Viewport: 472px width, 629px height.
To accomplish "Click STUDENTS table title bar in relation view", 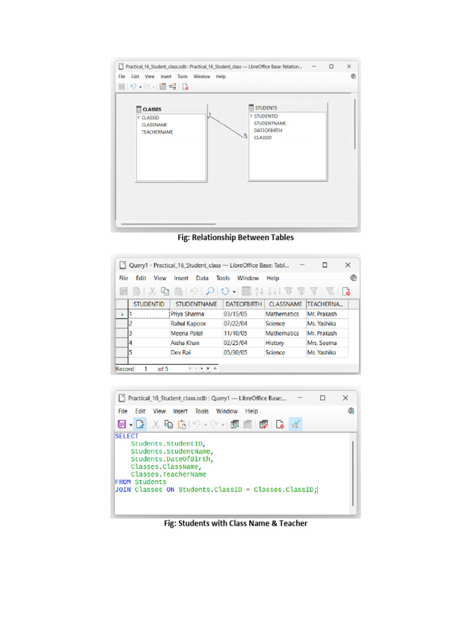I will pos(288,107).
